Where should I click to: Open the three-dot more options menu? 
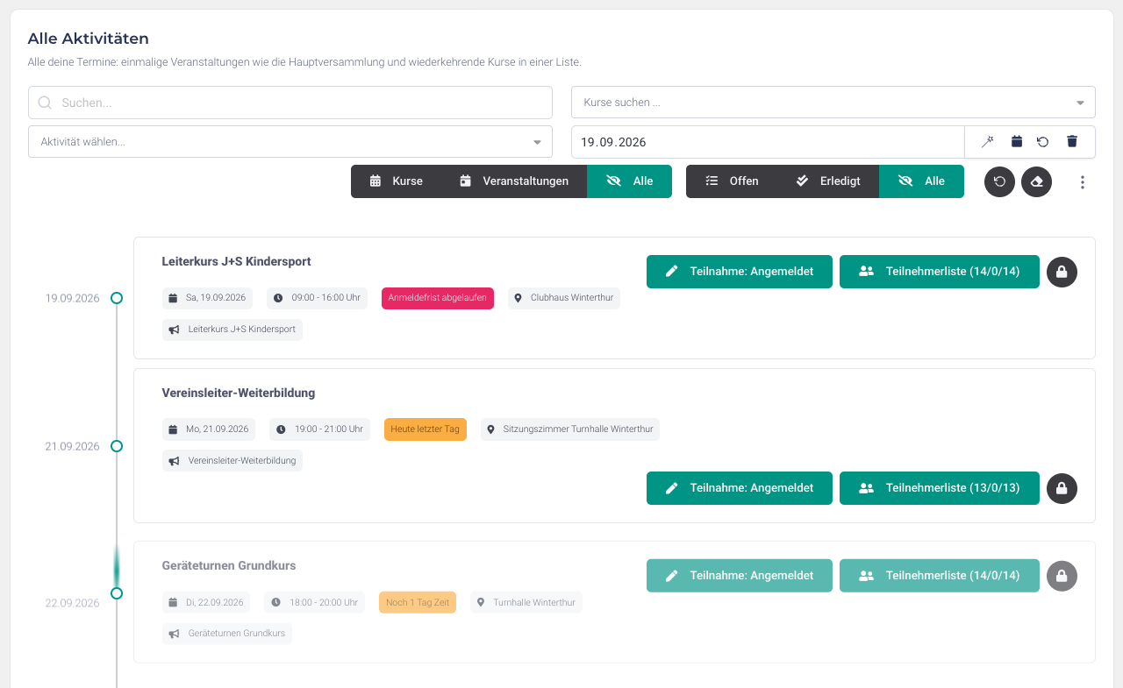coord(1082,181)
